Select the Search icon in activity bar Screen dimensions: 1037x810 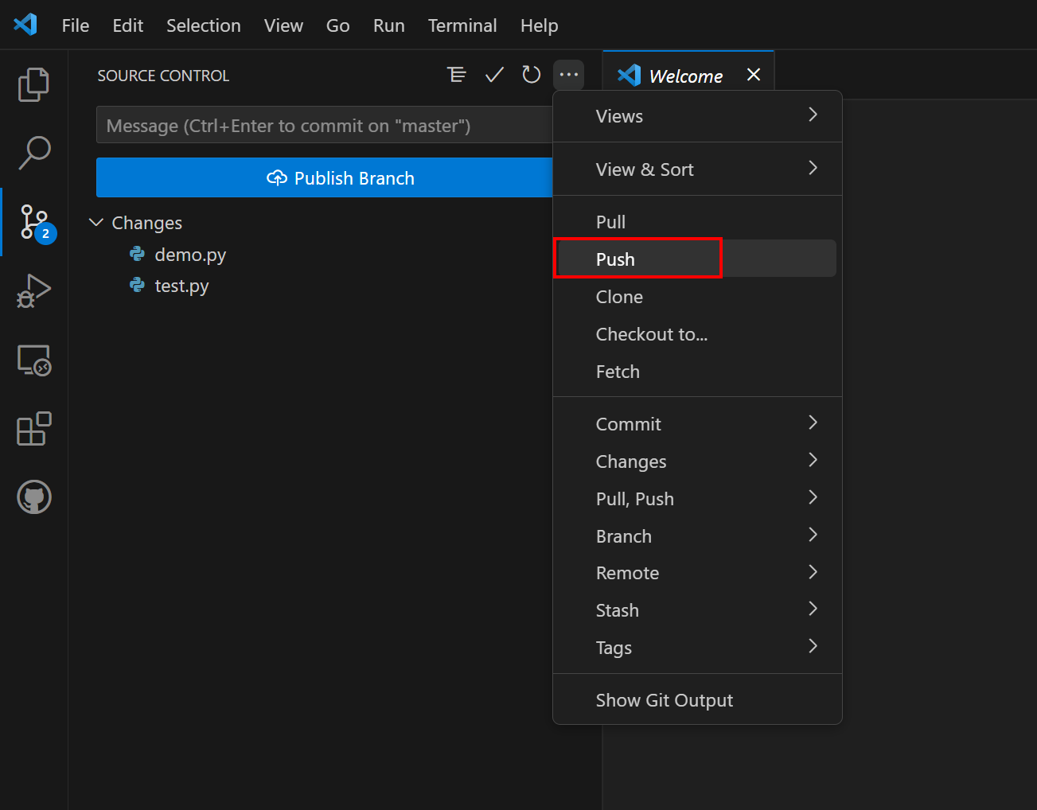tap(33, 153)
